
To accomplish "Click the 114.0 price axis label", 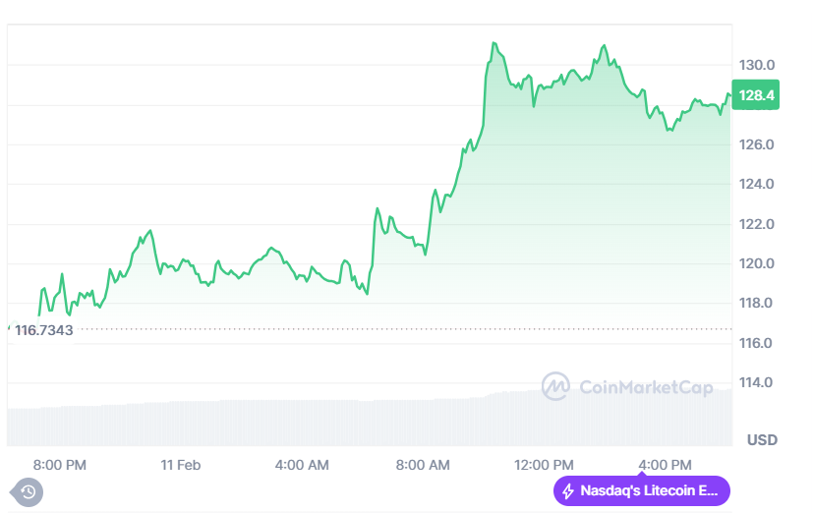I will 757,382.
